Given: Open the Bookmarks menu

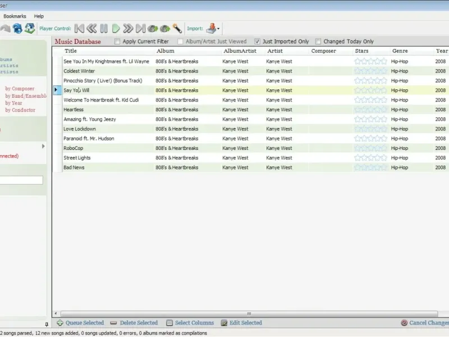Looking at the screenshot, I should pos(15,16).
